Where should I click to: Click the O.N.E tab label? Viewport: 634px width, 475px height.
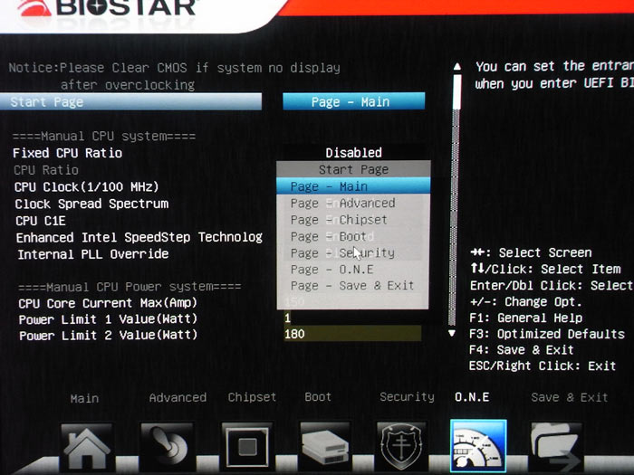[472, 397]
